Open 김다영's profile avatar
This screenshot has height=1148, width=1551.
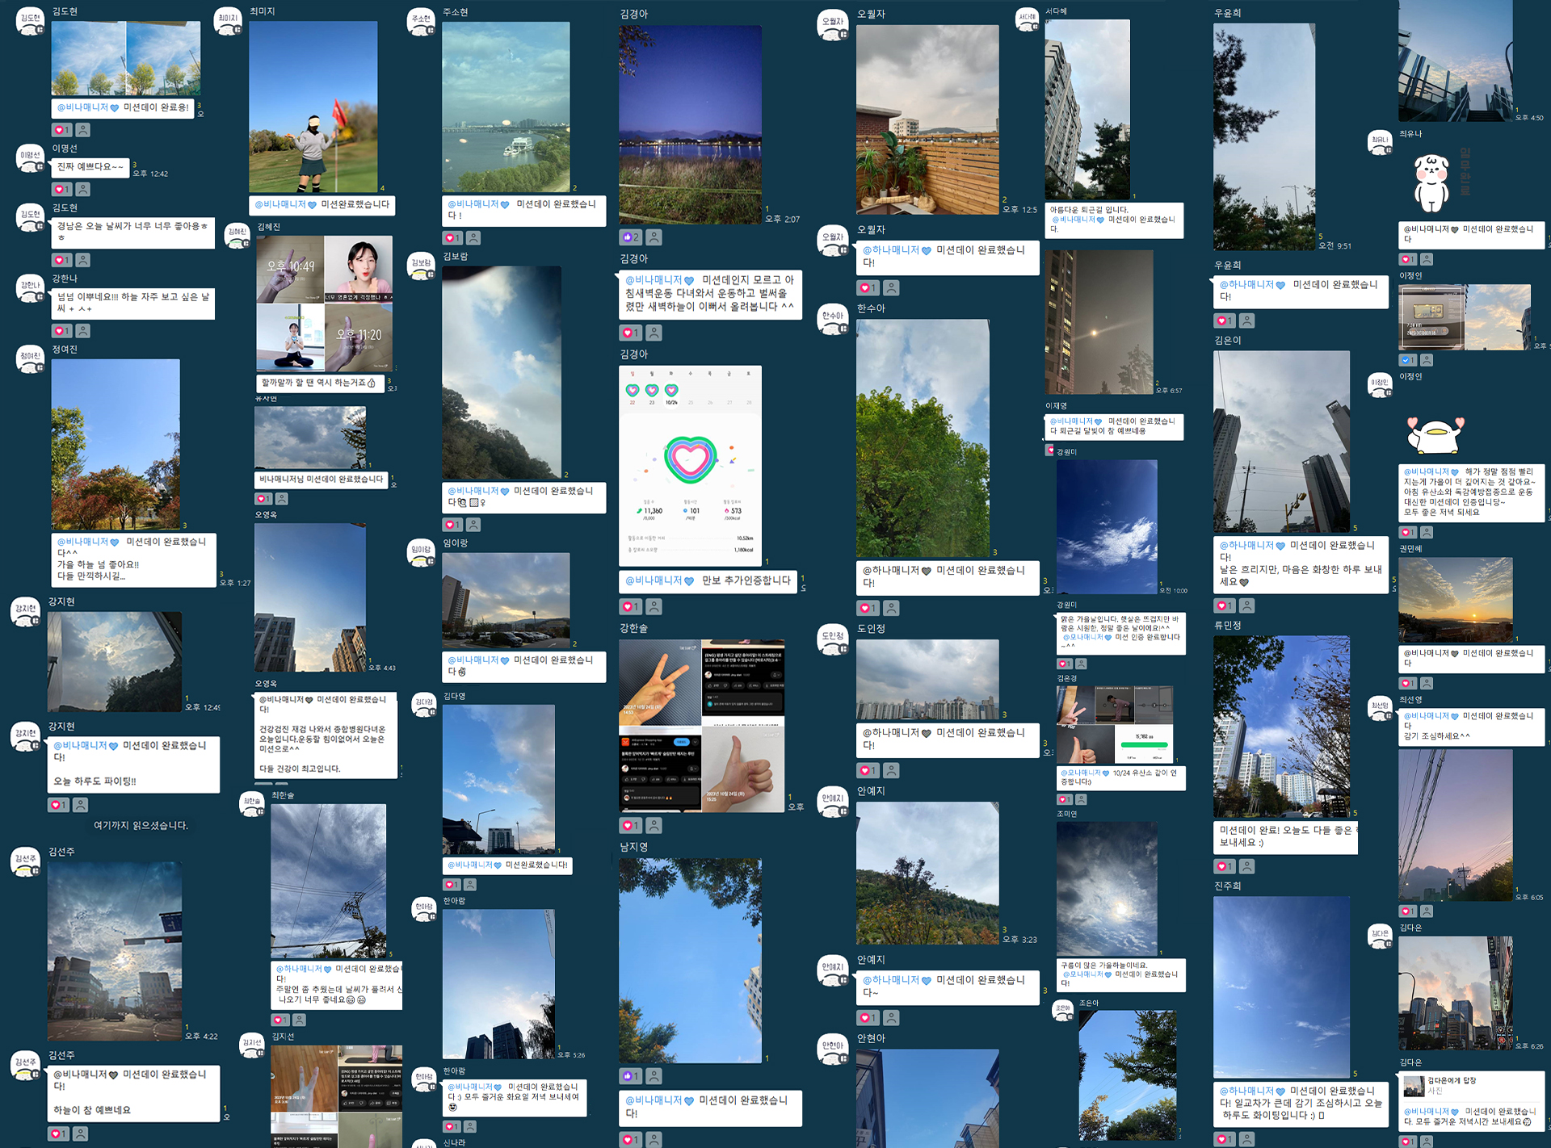click(x=424, y=705)
